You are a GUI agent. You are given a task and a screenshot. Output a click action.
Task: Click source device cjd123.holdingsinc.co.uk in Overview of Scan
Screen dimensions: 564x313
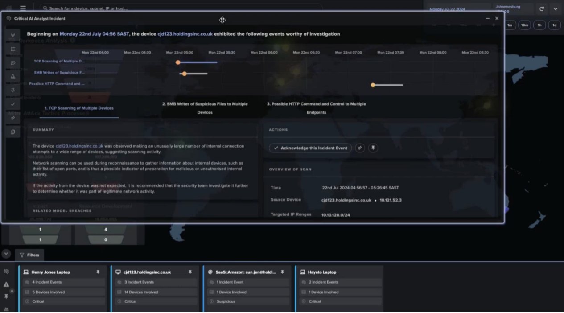point(346,200)
